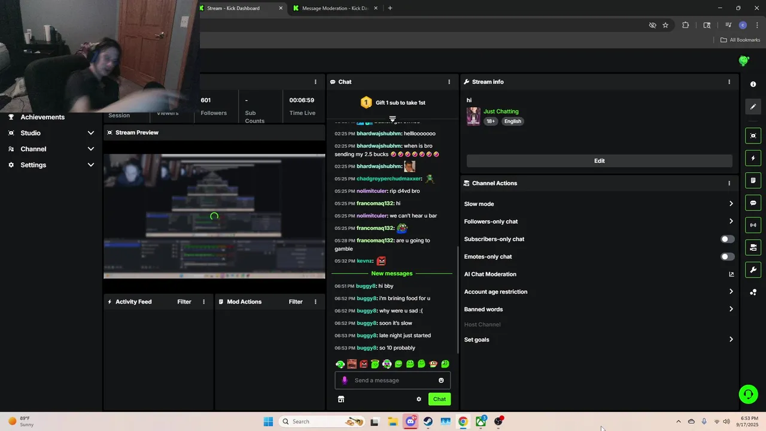
Task: Expand Banned words settings
Action: click(731, 309)
